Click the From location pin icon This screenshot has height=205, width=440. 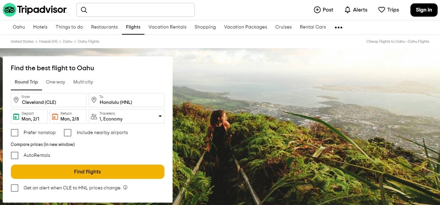[16, 100]
